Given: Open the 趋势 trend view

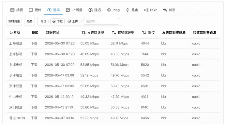Looking at the screenshot, I should (30, 21).
